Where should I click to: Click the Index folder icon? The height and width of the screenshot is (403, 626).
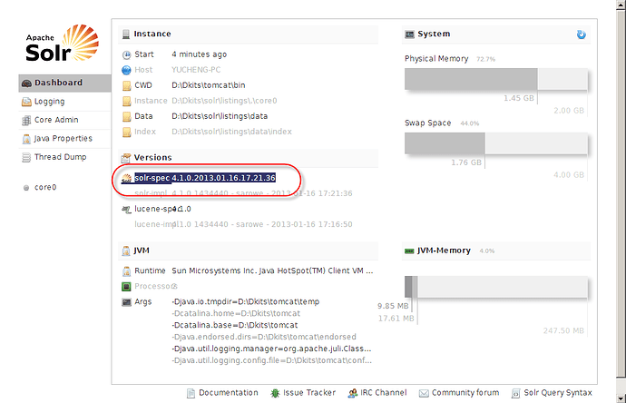pos(126,133)
